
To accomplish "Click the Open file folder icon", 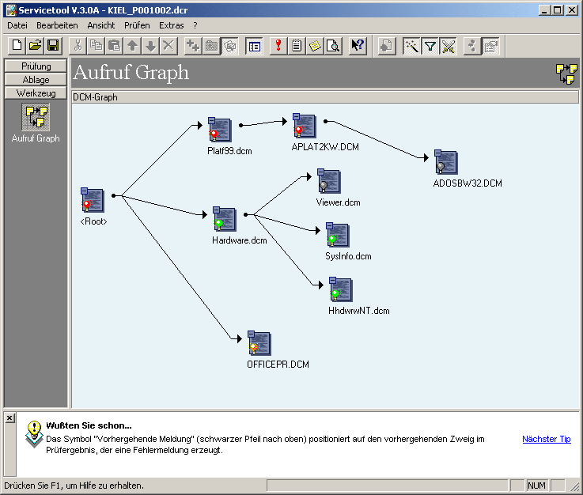I will [35, 46].
